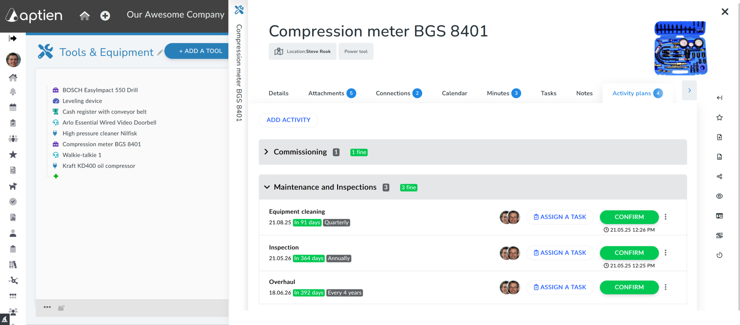Image resolution: width=740 pixels, height=325 pixels.
Task: Click Equipment cleaning assignee avatars
Action: click(510, 217)
